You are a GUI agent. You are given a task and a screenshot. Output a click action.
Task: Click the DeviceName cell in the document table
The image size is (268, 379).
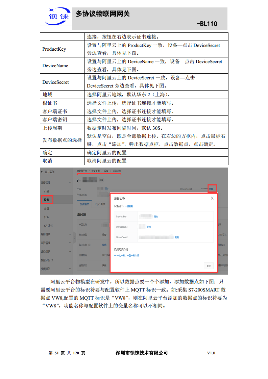pos(62,66)
